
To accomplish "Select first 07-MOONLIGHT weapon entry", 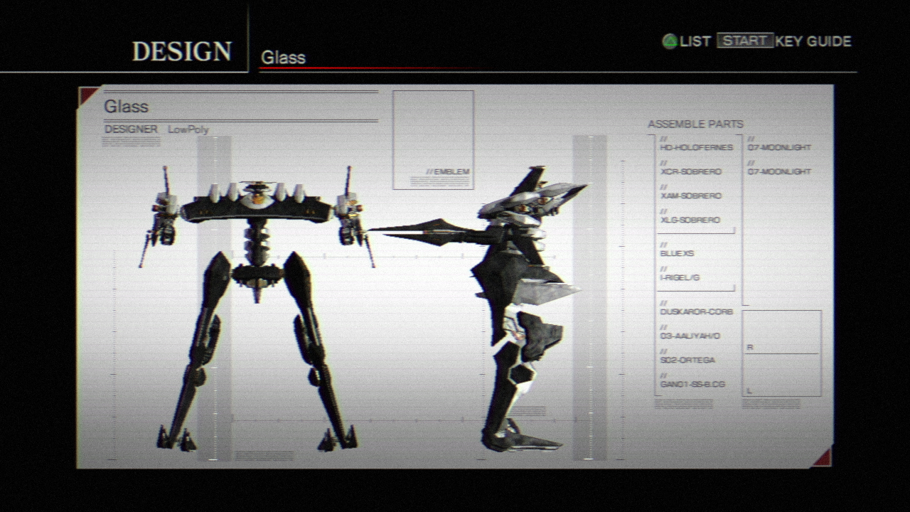I will (x=778, y=148).
